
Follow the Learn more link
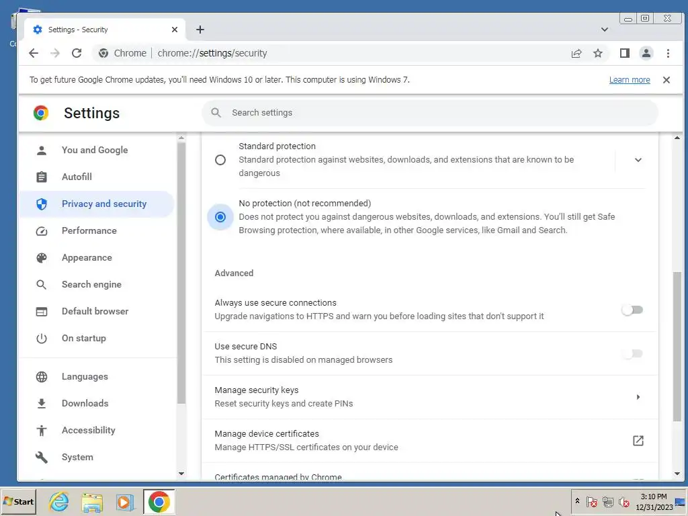tap(629, 80)
